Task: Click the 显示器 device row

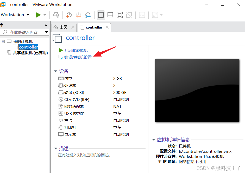Action: coord(94,135)
